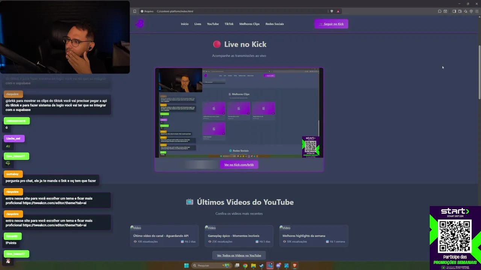Click Ver no Kick.com/brkk button
Image resolution: width=481 pixels, height=270 pixels.
pos(239,165)
